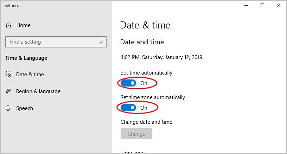Image resolution: width=287 pixels, height=154 pixels.
Task: Turn off Set time automatically switch
Action: coord(128,83)
